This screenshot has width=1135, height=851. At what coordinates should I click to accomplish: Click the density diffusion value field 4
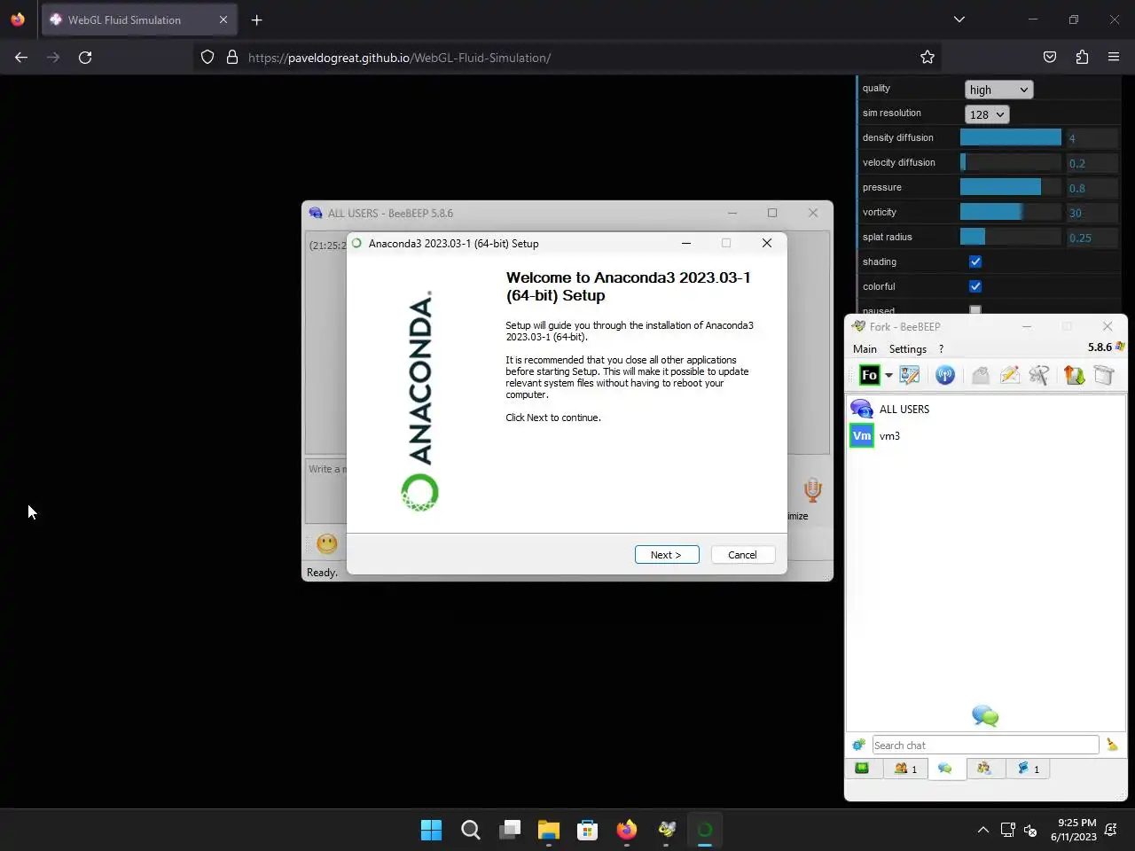1092,138
